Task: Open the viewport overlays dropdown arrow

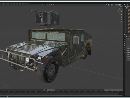Action: pyautogui.click(x=113, y=5)
